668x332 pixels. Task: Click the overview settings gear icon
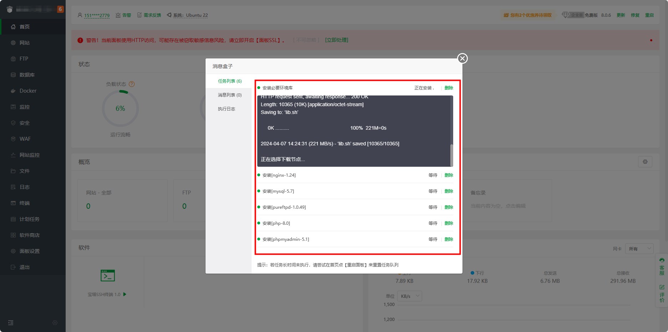(645, 162)
